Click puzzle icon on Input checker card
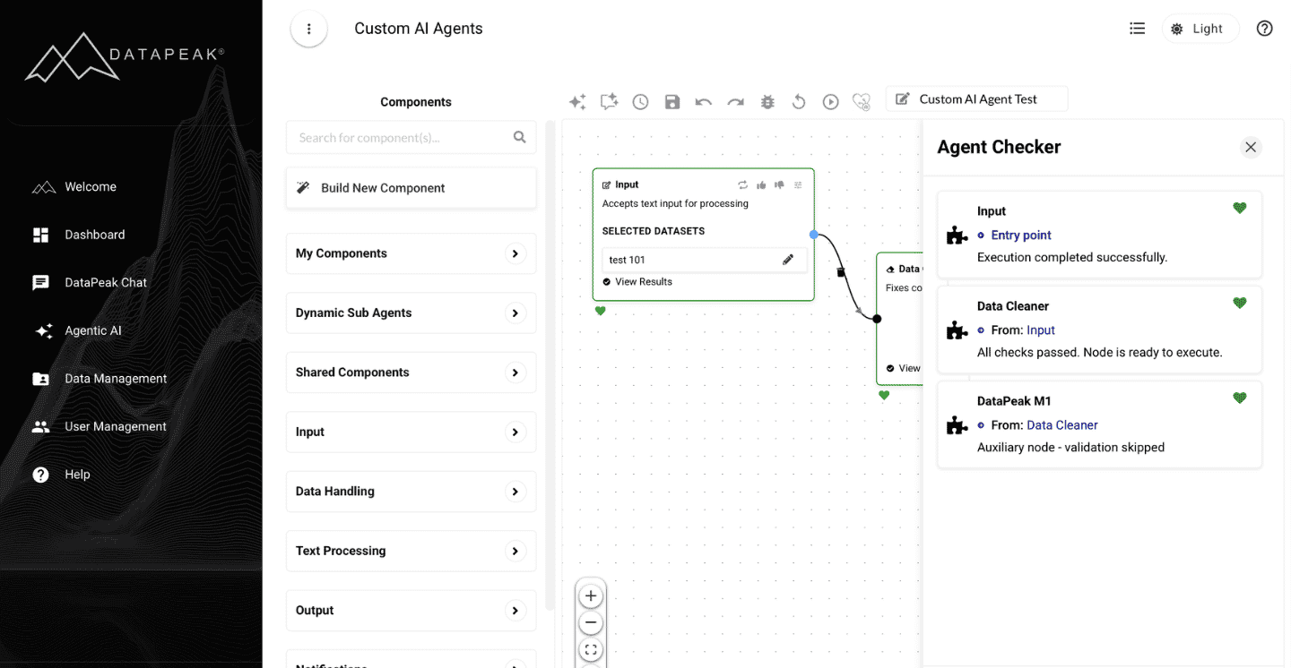1291x668 pixels. (x=957, y=236)
